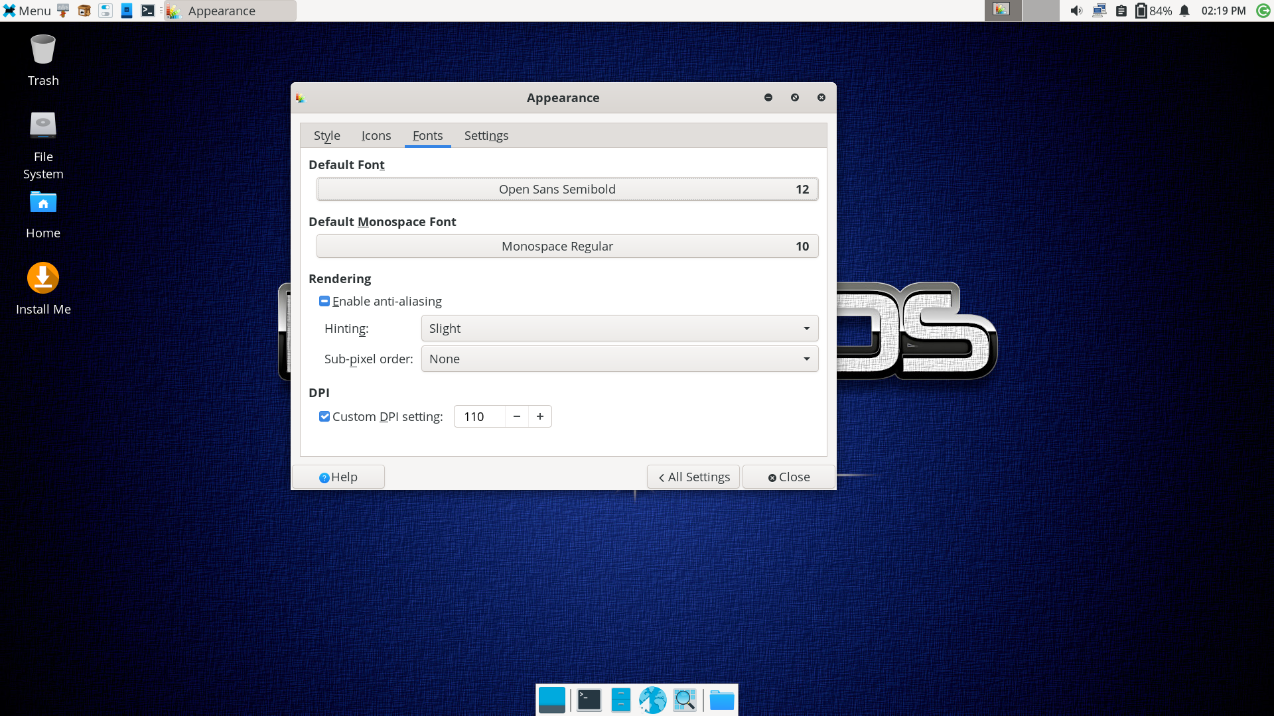The width and height of the screenshot is (1274, 716).
Task: Open the clipboard manager tray icon
Action: pyautogui.click(x=1121, y=11)
